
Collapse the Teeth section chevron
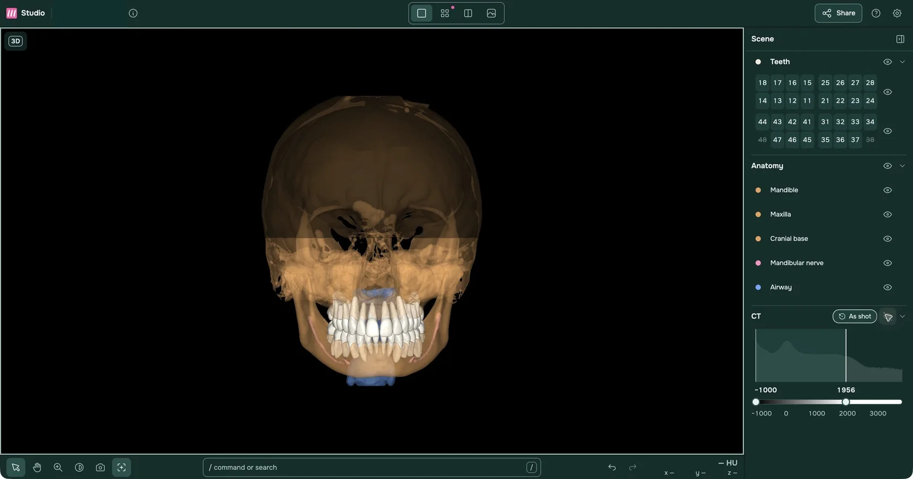[x=903, y=62]
